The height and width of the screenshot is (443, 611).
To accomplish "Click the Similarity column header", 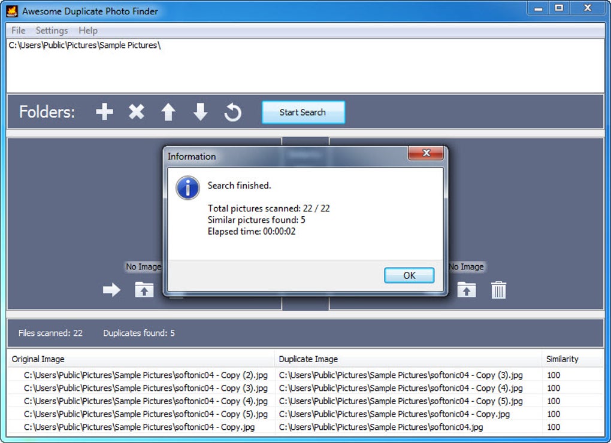I will point(573,359).
